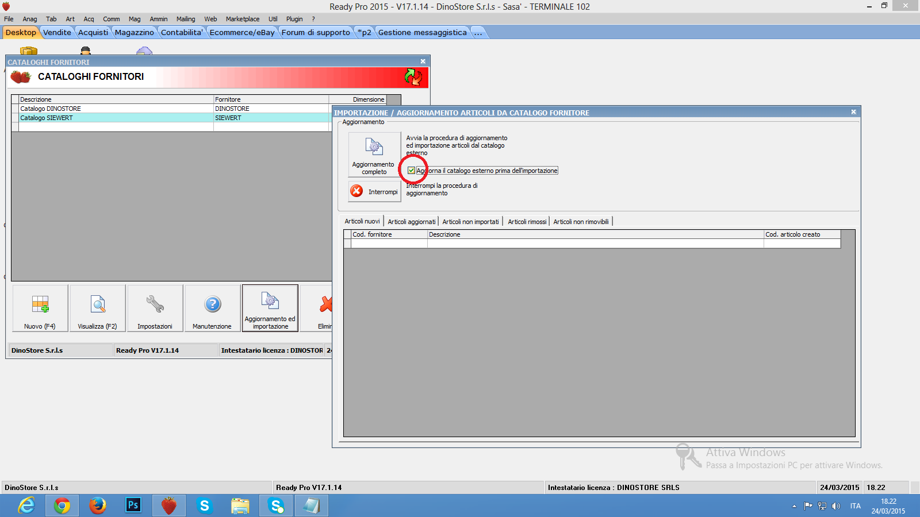Click Cod. articolo creato column header
Viewport: 920px width, 517px height.
802,234
